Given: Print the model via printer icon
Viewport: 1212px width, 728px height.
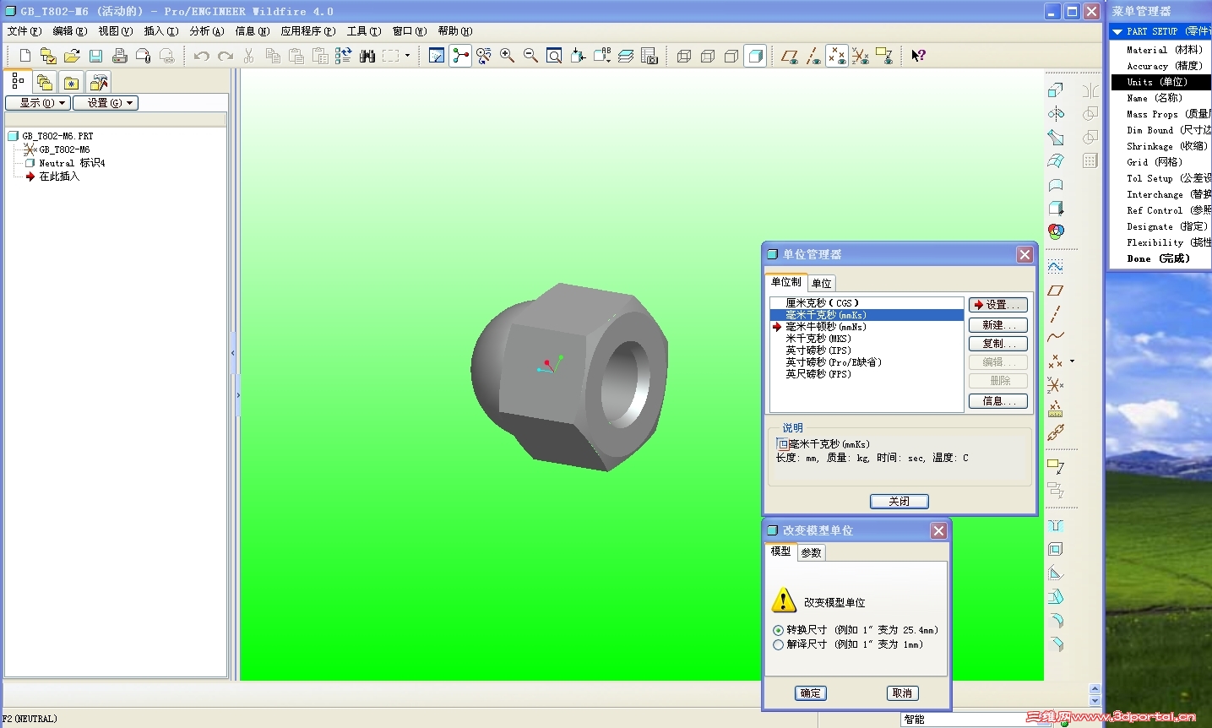Looking at the screenshot, I should click(x=119, y=56).
